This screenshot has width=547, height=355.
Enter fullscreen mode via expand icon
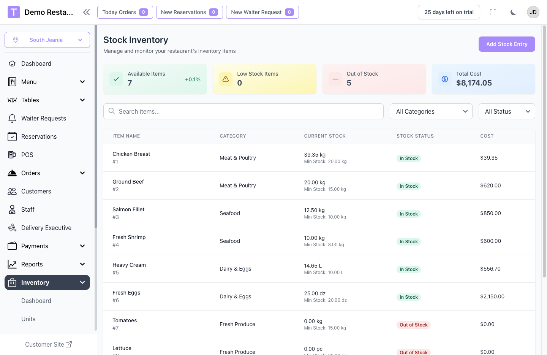coord(493,12)
